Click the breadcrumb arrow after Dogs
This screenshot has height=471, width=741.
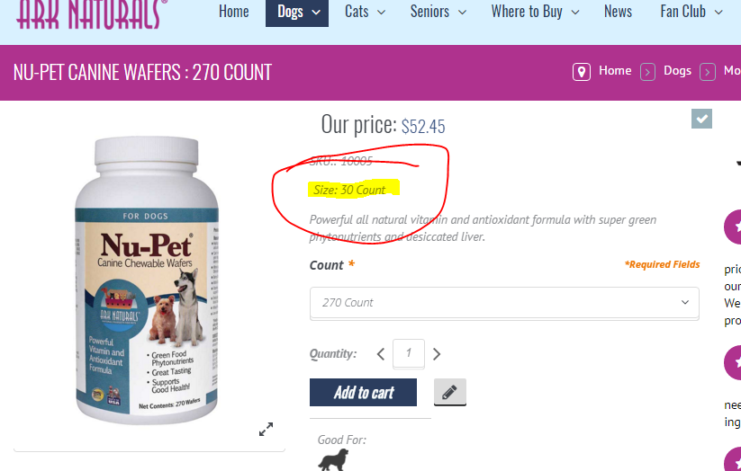tap(707, 73)
